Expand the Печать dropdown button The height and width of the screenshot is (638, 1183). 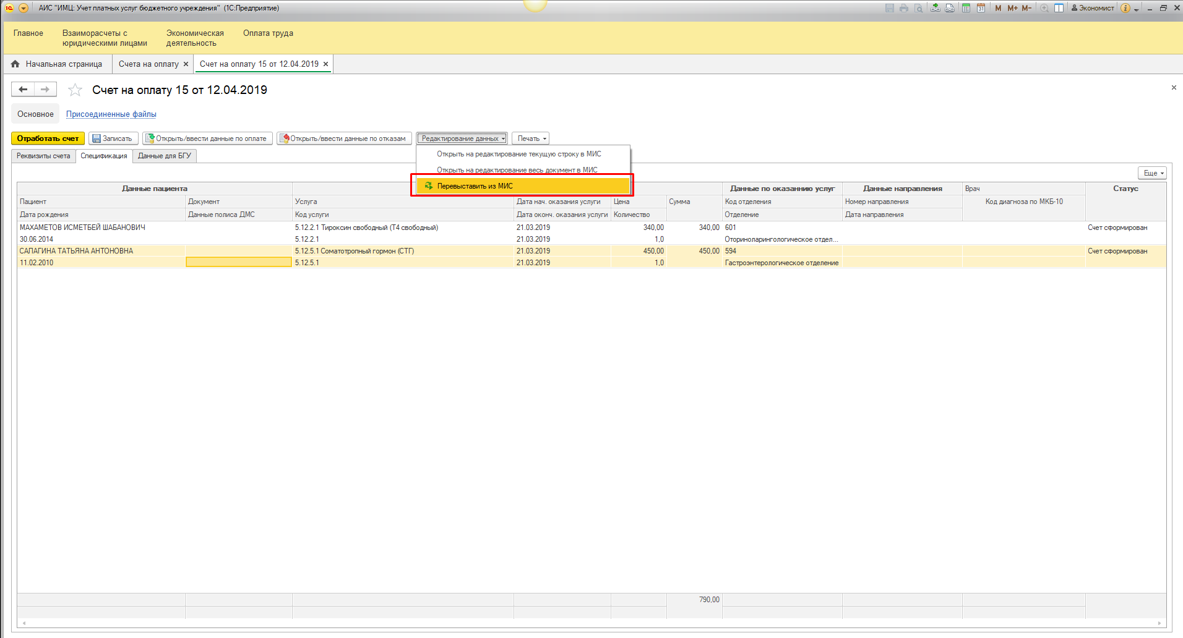pos(530,138)
